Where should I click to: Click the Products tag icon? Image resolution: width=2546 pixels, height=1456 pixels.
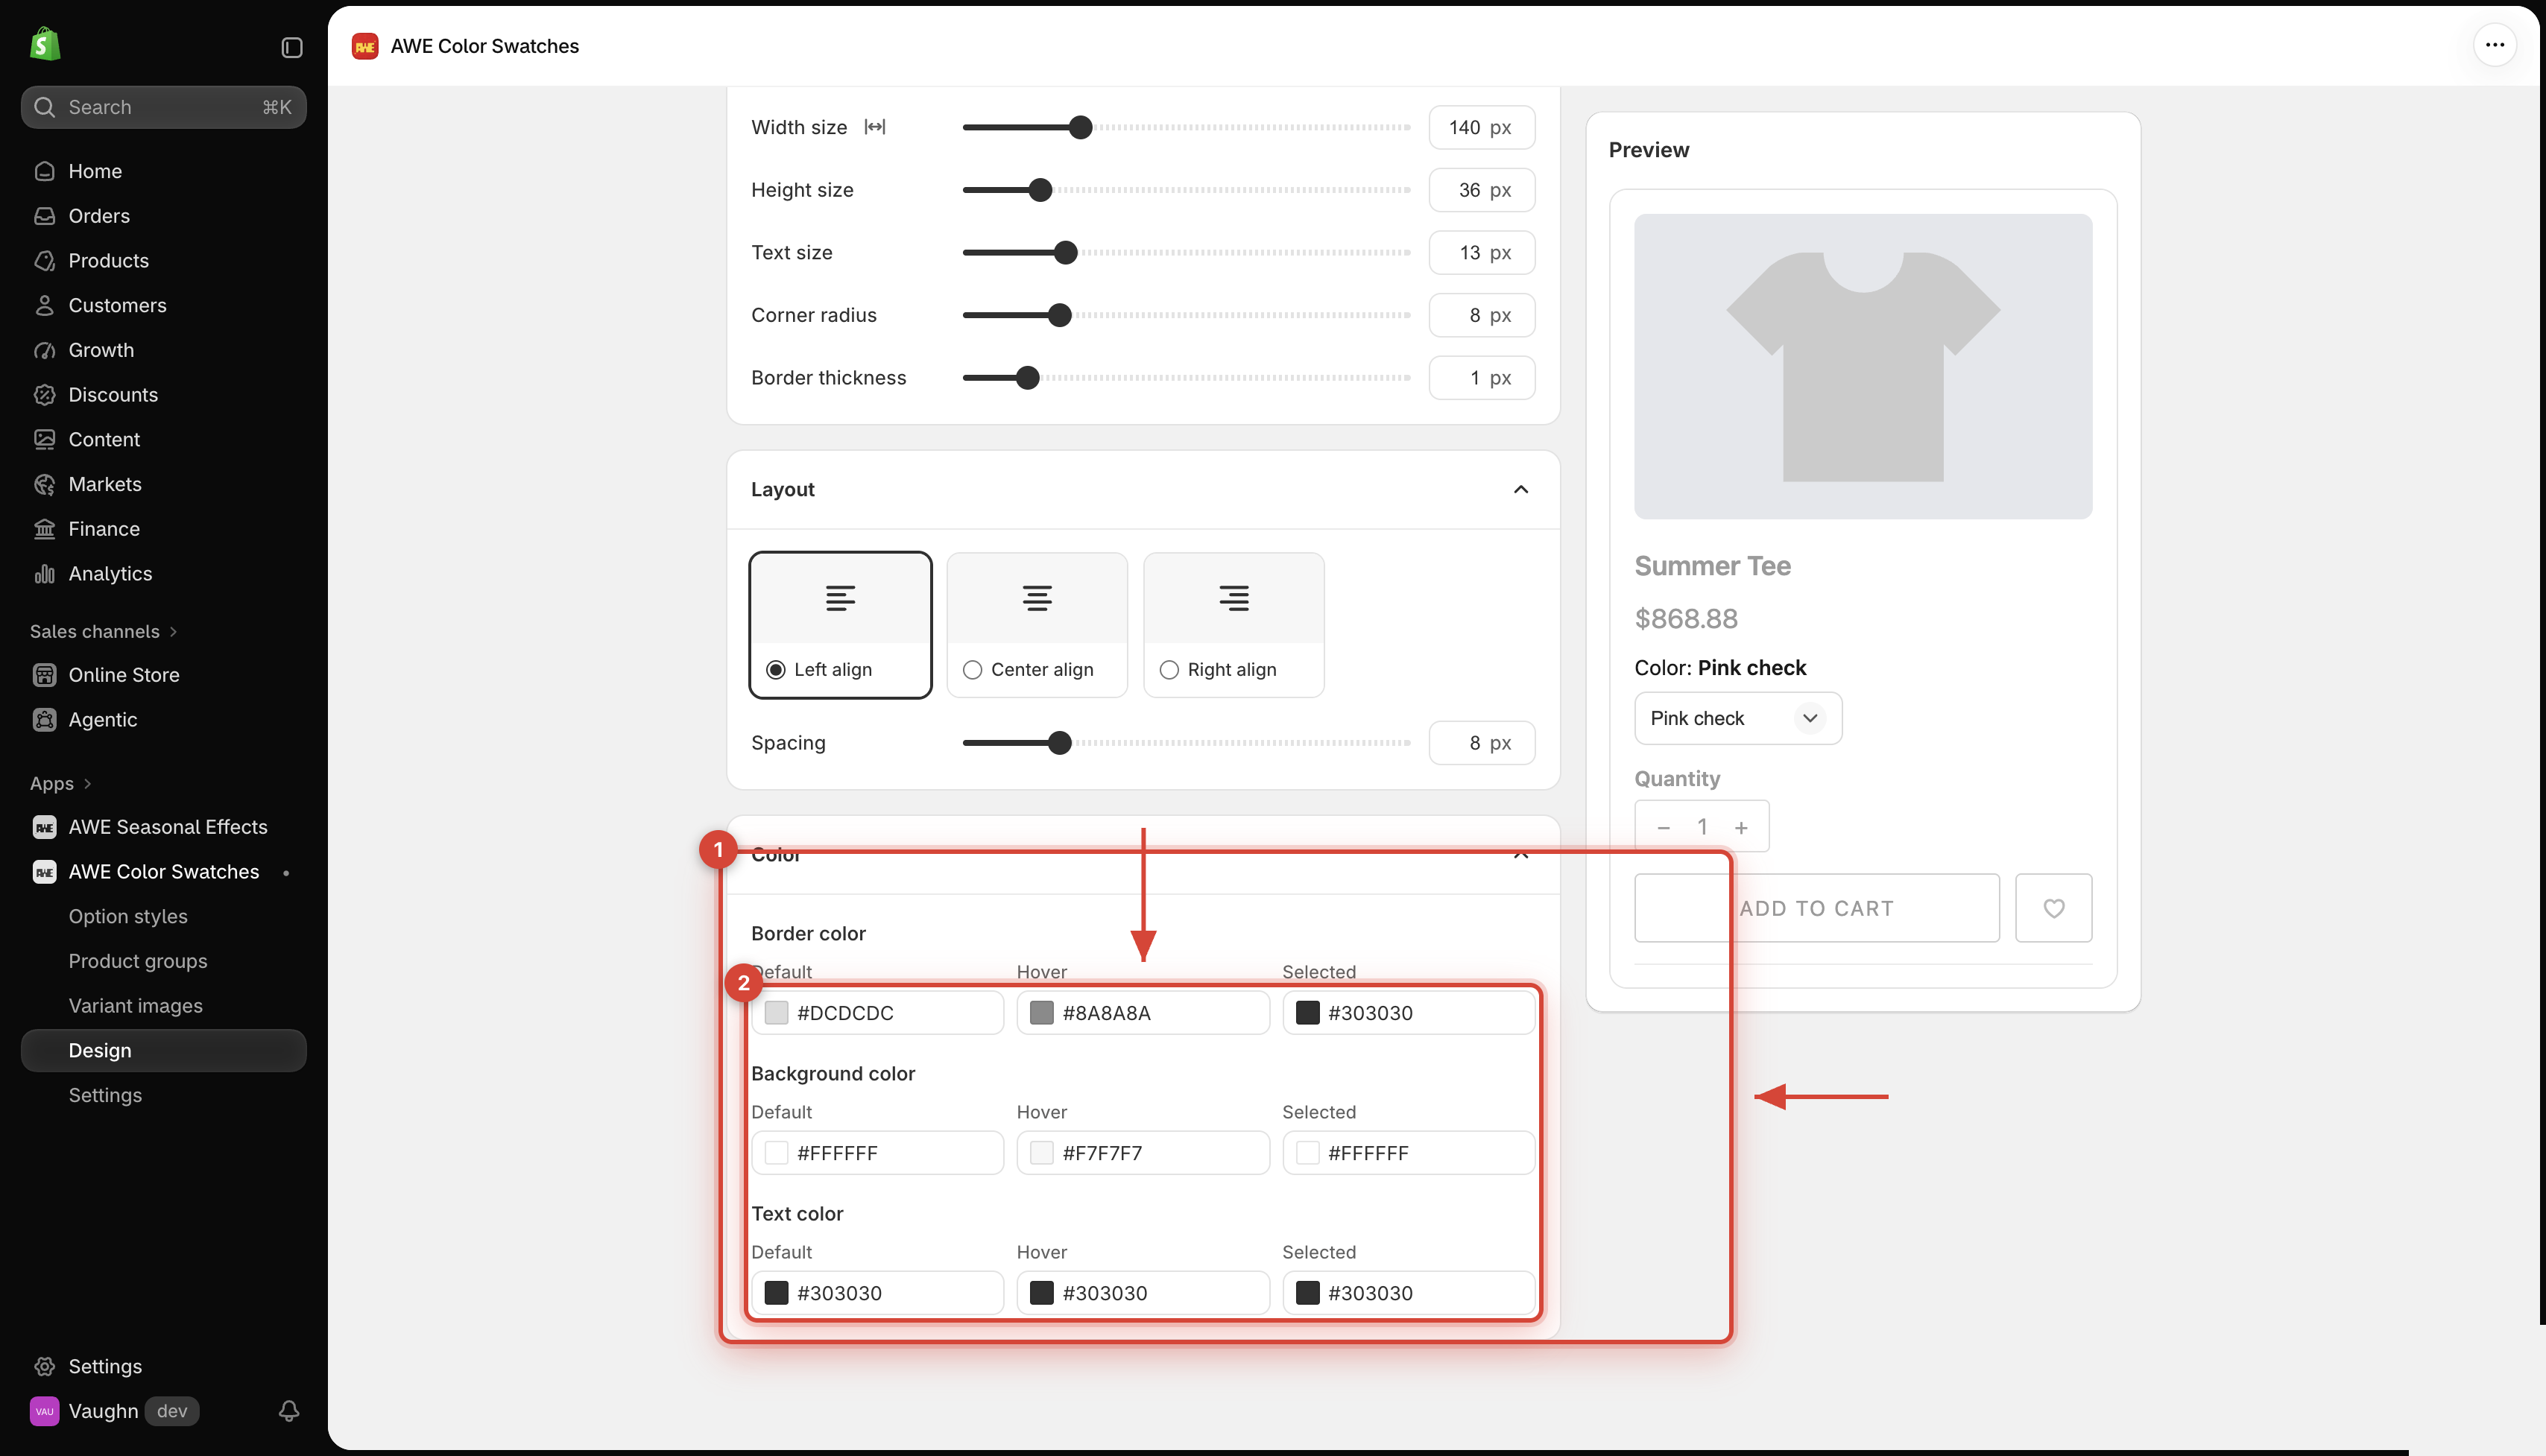[x=45, y=261]
